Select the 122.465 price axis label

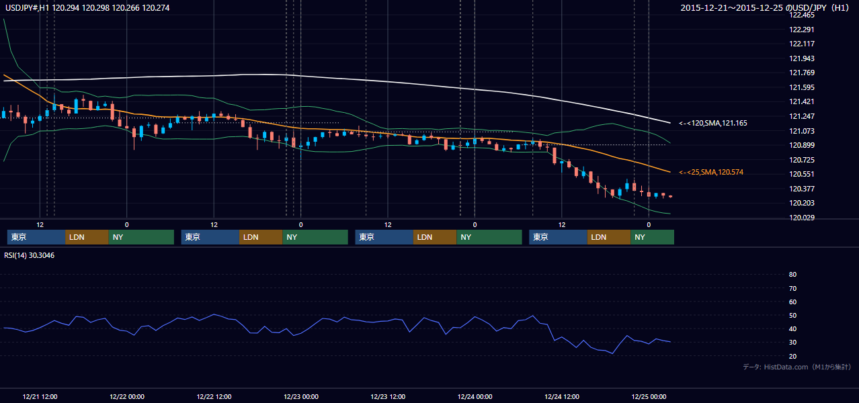801,15
